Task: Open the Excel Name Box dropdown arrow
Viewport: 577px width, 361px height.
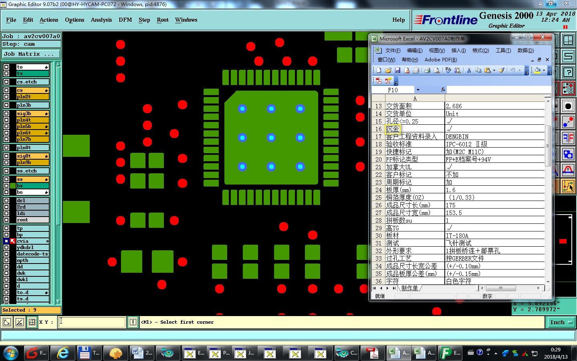Action: tap(418, 90)
